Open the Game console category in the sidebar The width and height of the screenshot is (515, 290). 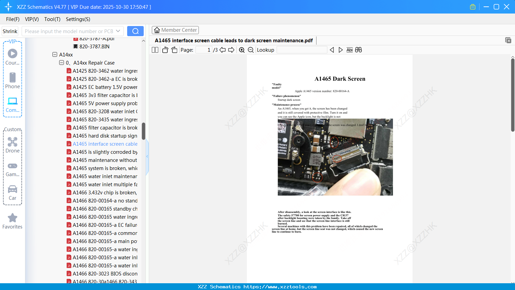pyautogui.click(x=13, y=169)
